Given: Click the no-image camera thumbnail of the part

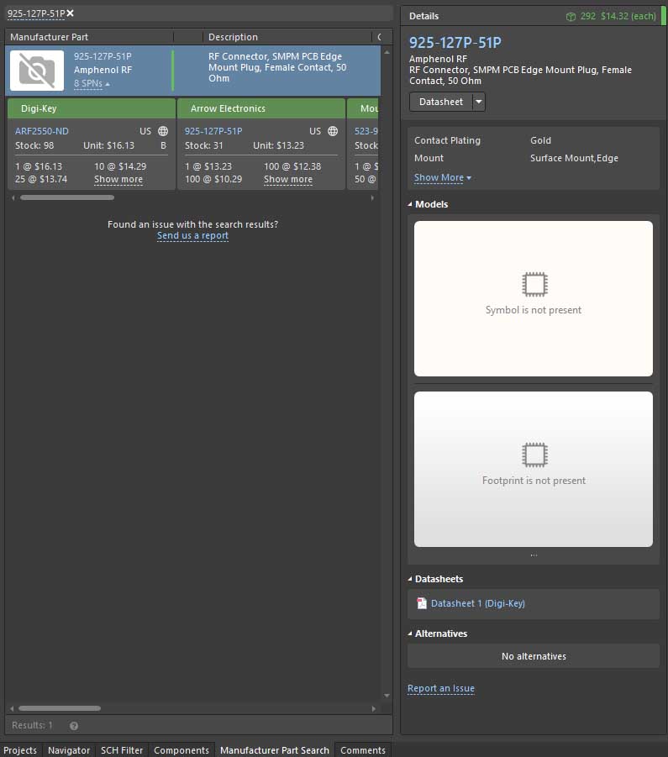Looking at the screenshot, I should (36, 71).
